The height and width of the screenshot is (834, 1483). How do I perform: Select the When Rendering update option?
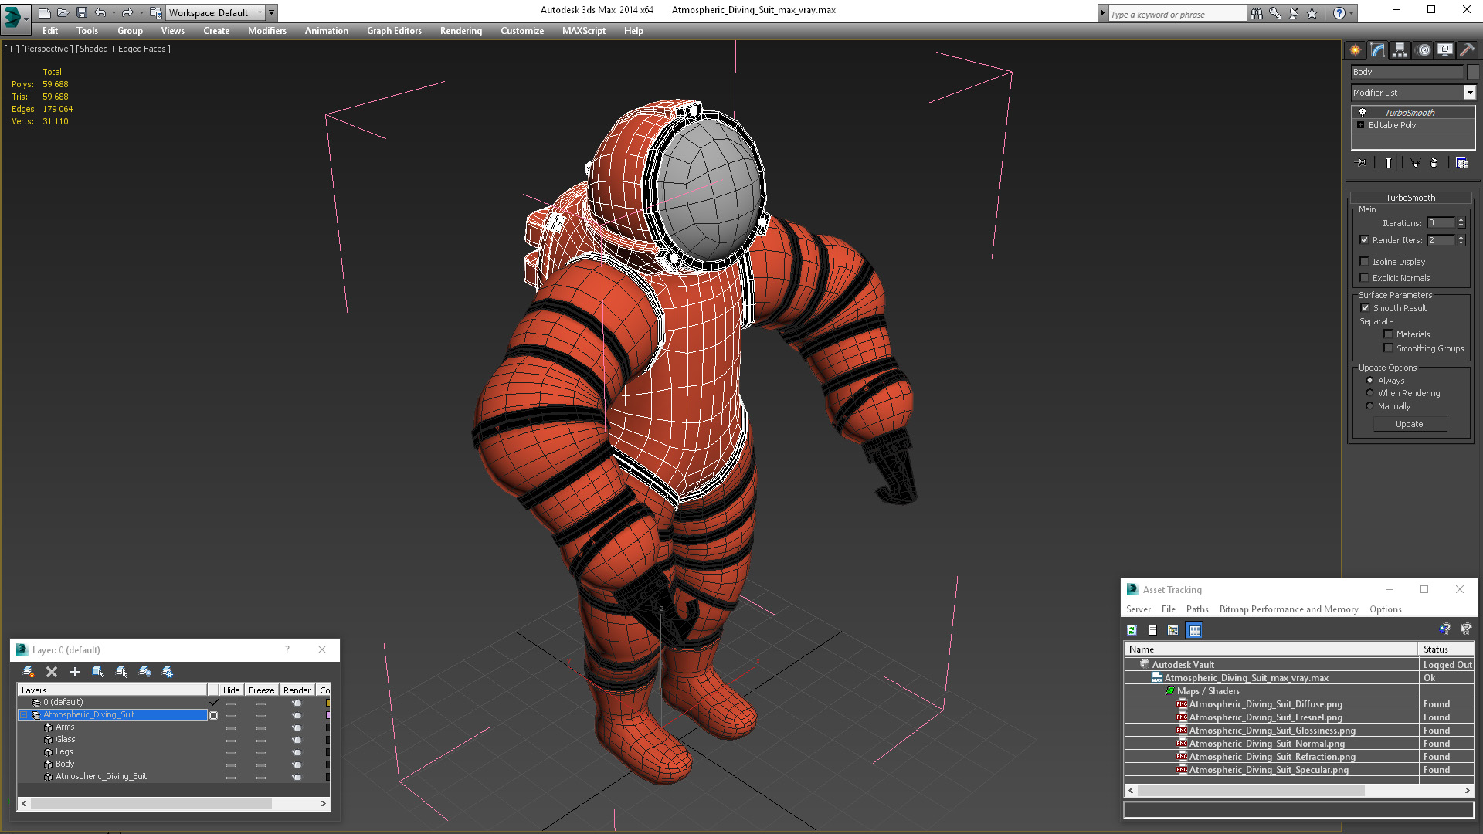(x=1370, y=393)
